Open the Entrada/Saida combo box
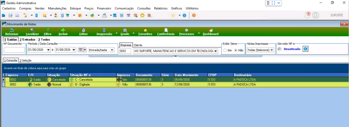The width and height of the screenshot is (349, 127). [x=101, y=50]
